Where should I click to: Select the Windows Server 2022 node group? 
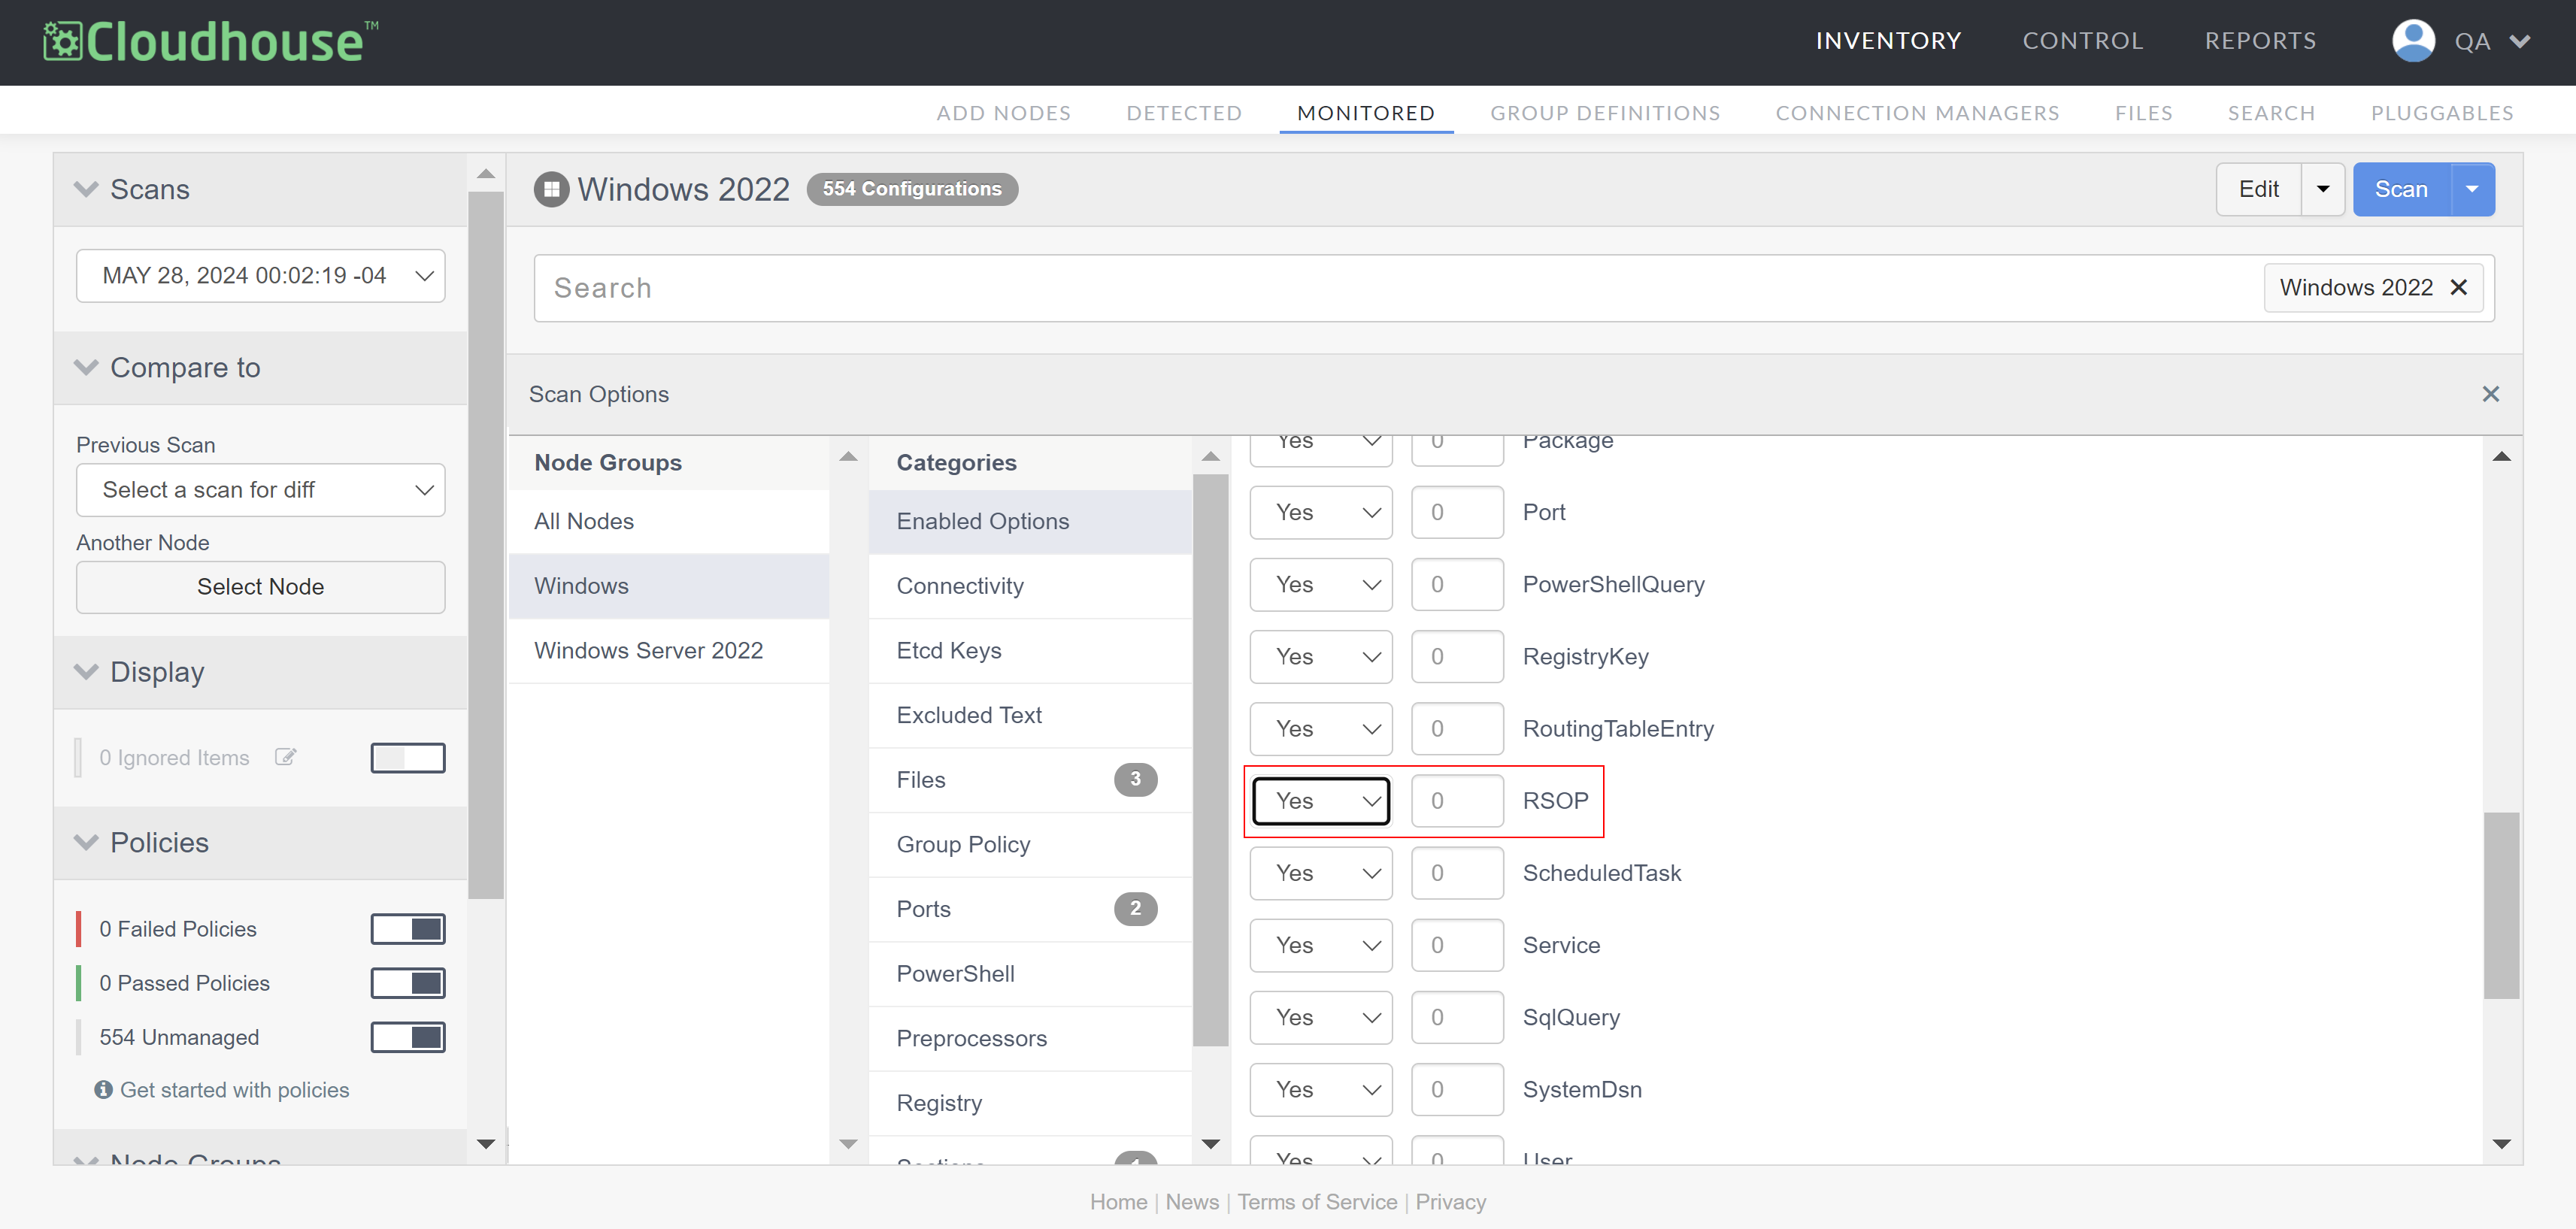(669, 651)
